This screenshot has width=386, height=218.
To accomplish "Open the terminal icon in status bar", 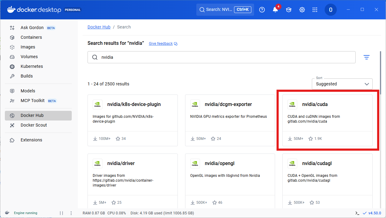I will tap(357, 213).
